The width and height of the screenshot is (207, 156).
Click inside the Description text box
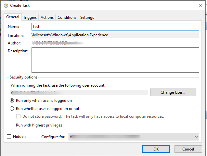115,60
